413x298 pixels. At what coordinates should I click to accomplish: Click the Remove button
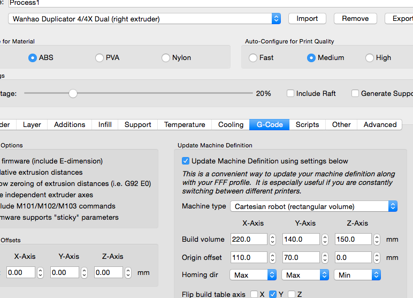355,19
